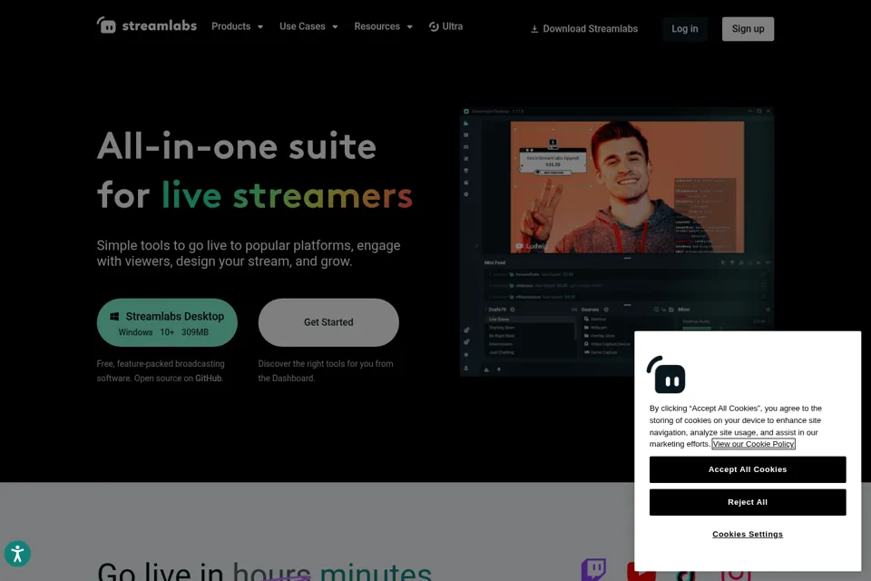Click the Windows logo on Desktop button
This screenshot has height=581, width=871.
(x=114, y=316)
